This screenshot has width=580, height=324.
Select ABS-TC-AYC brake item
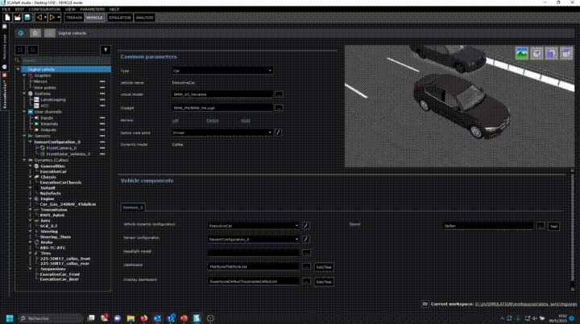52,248
